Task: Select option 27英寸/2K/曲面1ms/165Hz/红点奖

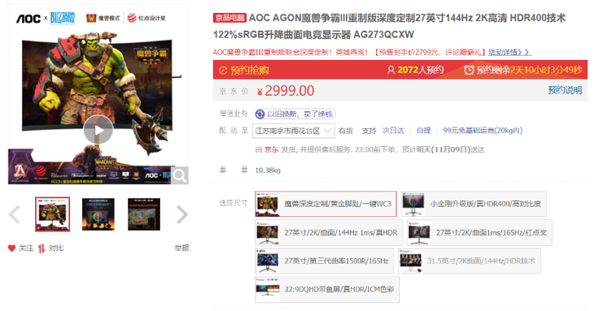Action: pyautogui.click(x=479, y=232)
